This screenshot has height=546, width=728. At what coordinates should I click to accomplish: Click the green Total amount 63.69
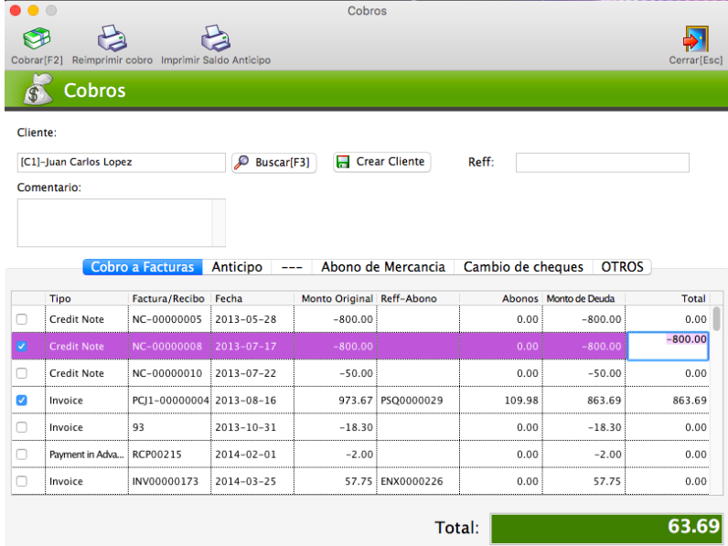click(x=609, y=528)
